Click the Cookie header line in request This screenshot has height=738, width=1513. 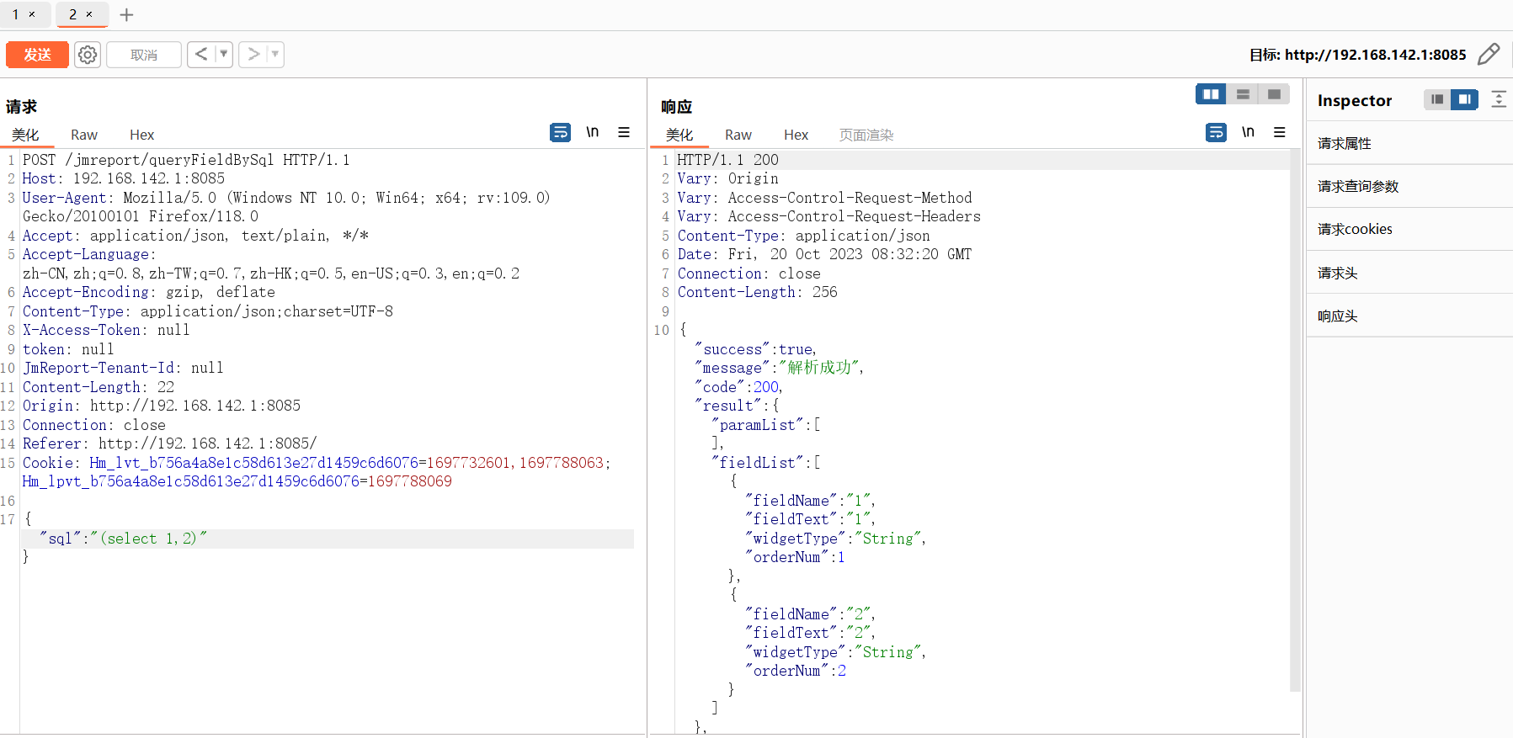click(317, 472)
